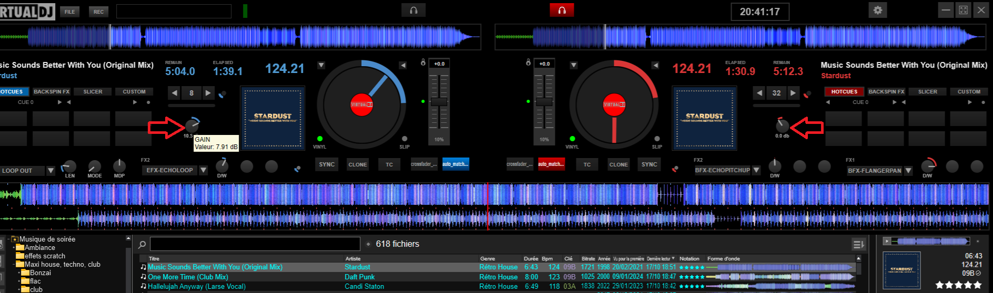The width and height of the screenshot is (993, 293).
Task: Click the search magnifier icon in browser
Action: pyautogui.click(x=142, y=244)
